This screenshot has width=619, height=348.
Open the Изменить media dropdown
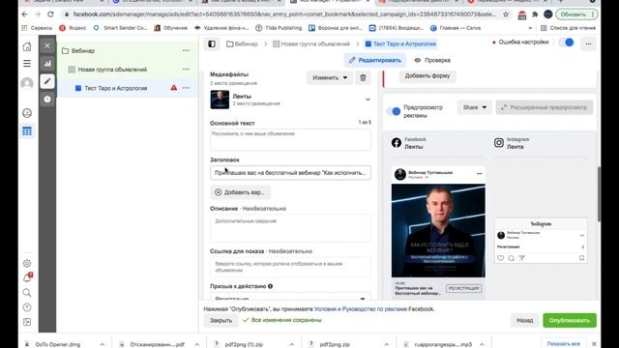pos(330,77)
